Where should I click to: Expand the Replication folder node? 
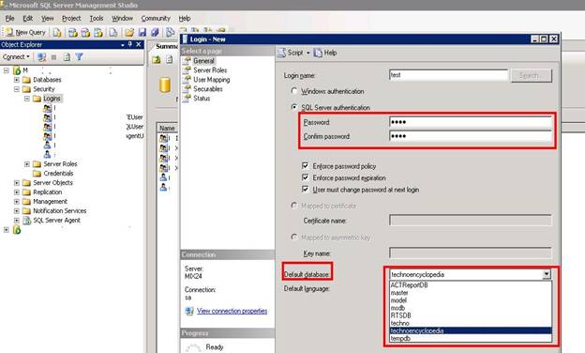tap(17, 192)
